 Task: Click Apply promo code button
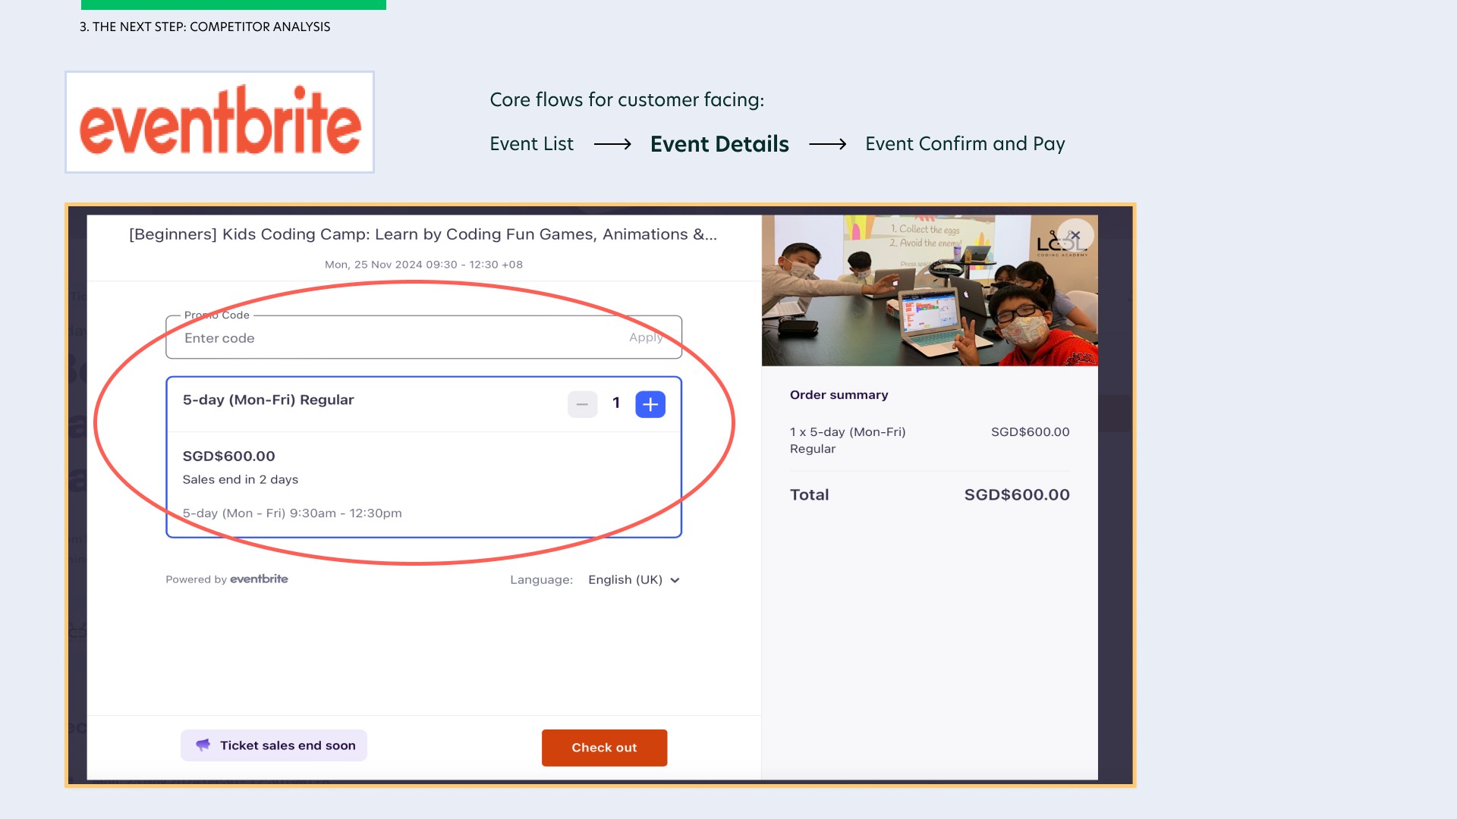(x=646, y=337)
